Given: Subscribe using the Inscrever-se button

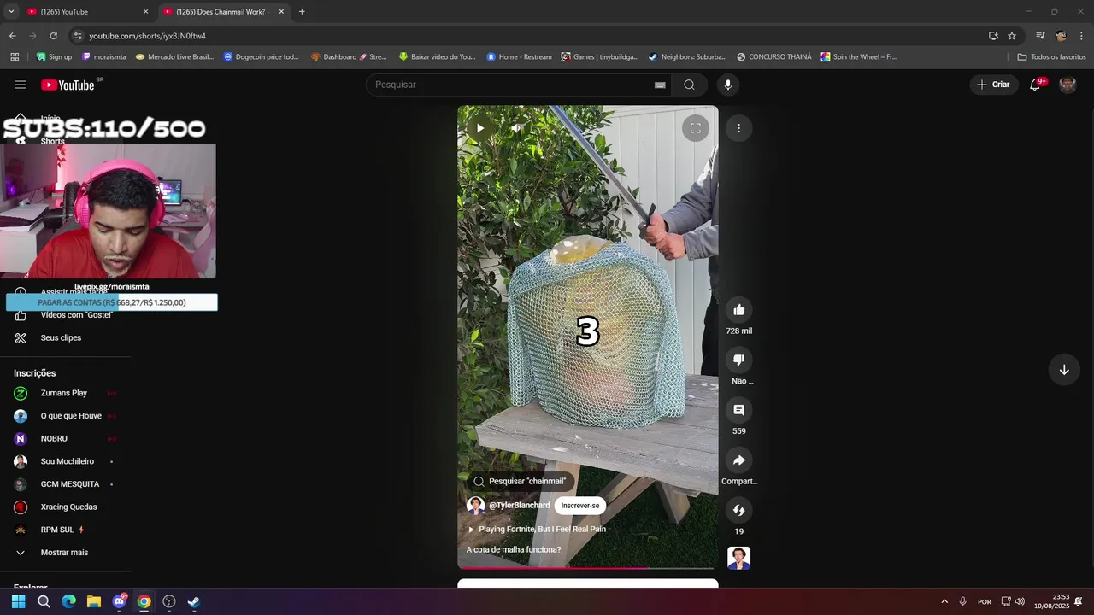Looking at the screenshot, I should [580, 506].
